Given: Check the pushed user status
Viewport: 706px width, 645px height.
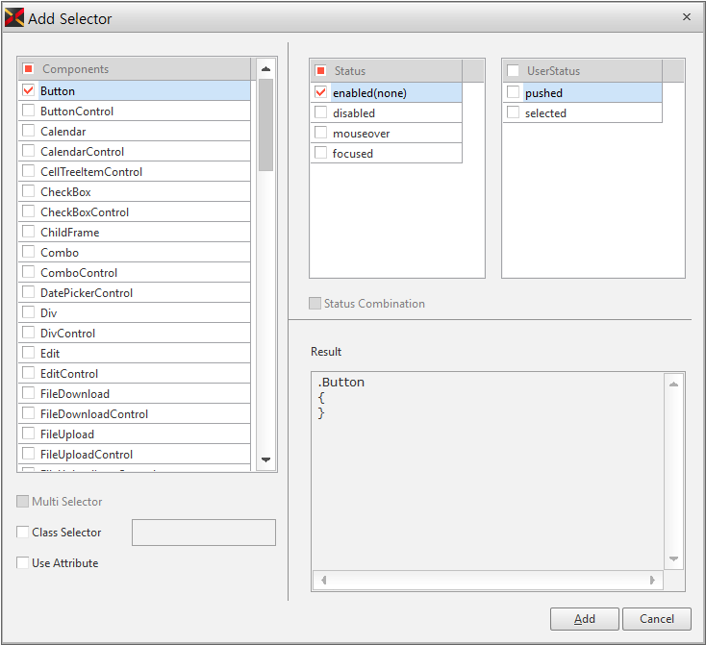Looking at the screenshot, I should (514, 92).
